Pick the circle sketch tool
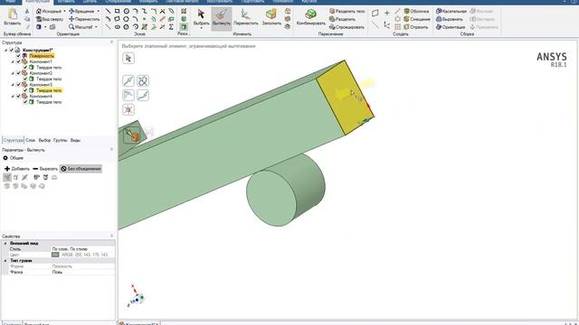 point(127,11)
